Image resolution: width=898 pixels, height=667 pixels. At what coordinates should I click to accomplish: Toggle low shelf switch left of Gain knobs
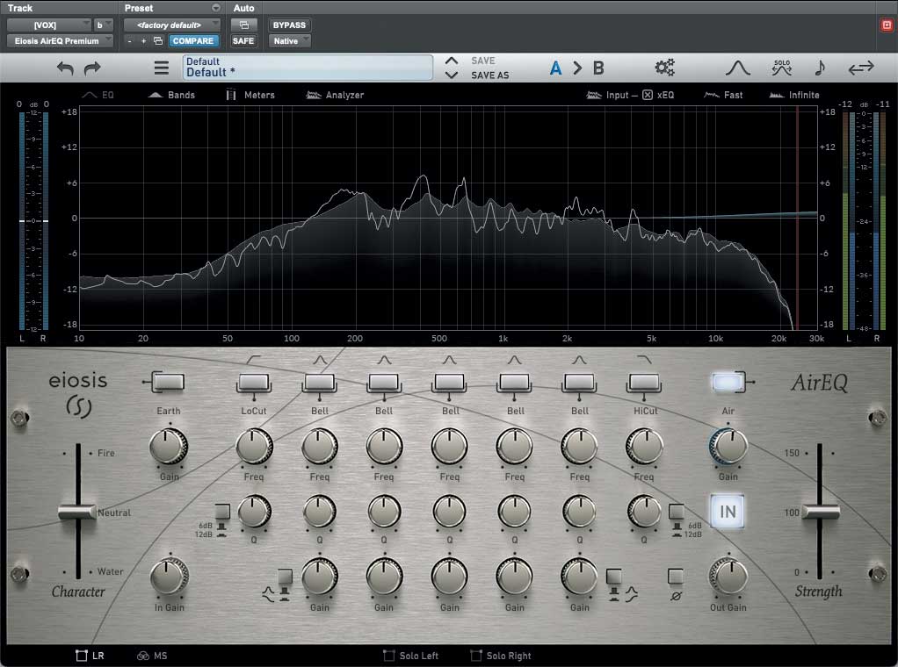click(285, 576)
